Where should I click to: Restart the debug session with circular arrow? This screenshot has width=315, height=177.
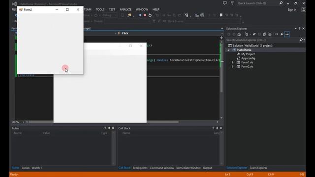pyautogui.click(x=150, y=15)
